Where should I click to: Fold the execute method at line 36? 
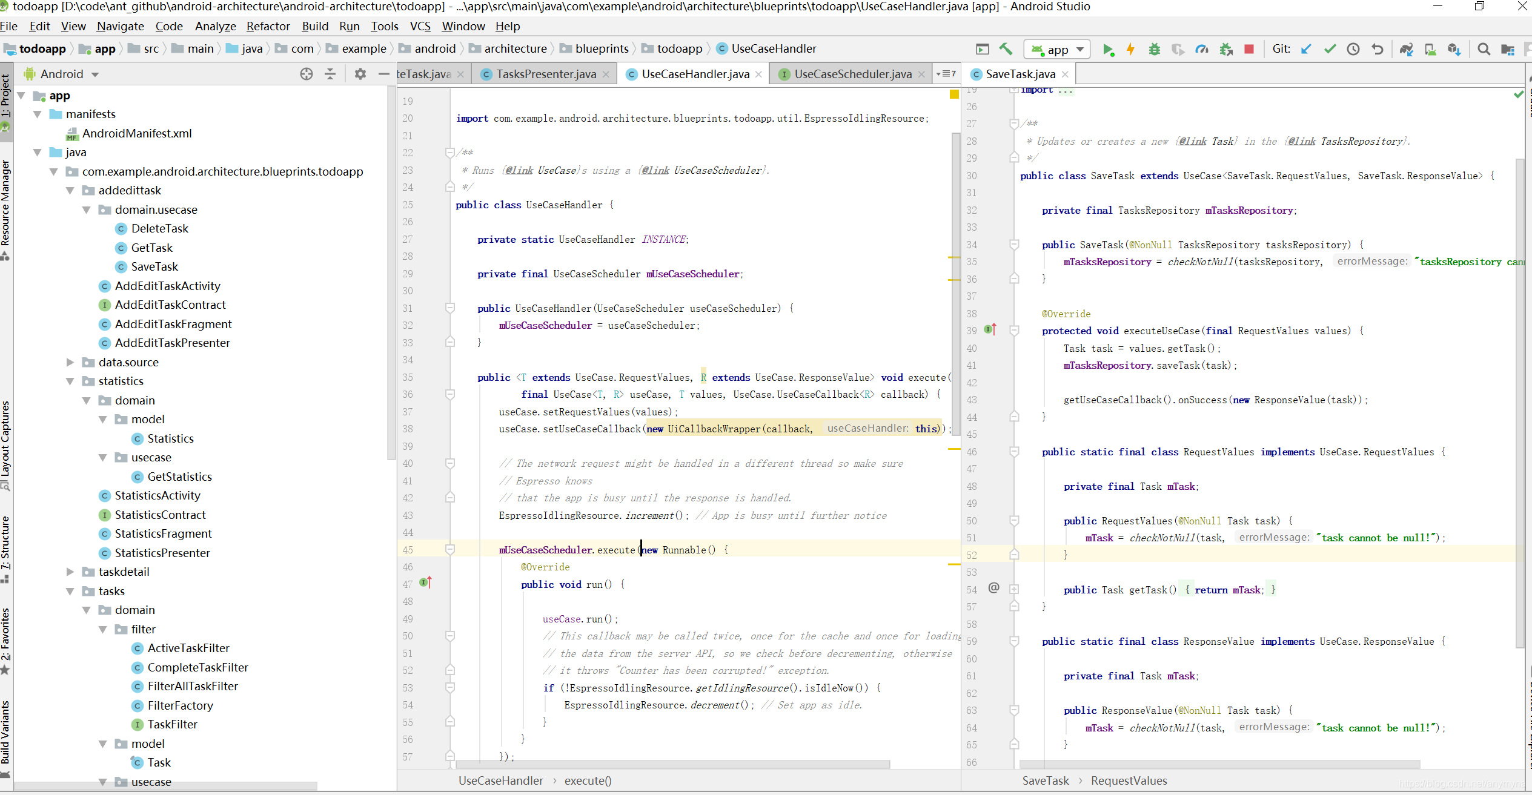tap(450, 394)
